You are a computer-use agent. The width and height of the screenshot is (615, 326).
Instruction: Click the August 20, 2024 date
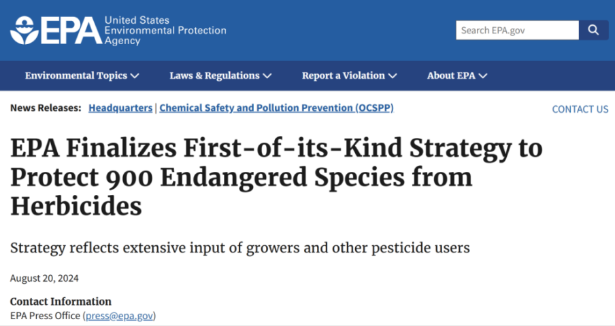[44, 278]
